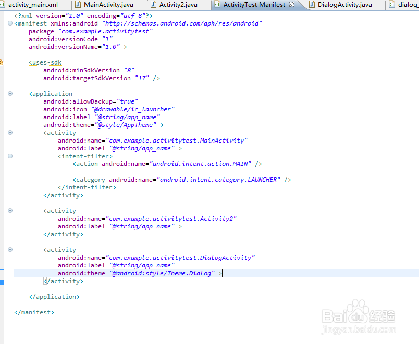419x344 pixels.
Task: Click the xml version declaration line
Action: 83,16
